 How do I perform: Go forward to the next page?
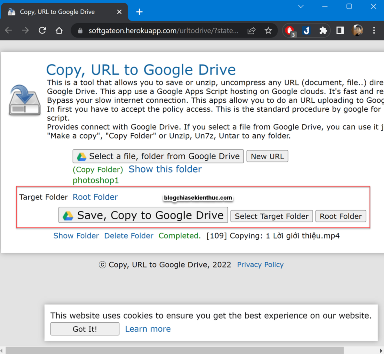click(25, 31)
